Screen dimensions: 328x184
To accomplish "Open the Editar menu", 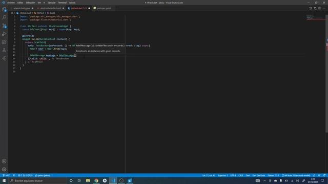I will tap(20, 3).
